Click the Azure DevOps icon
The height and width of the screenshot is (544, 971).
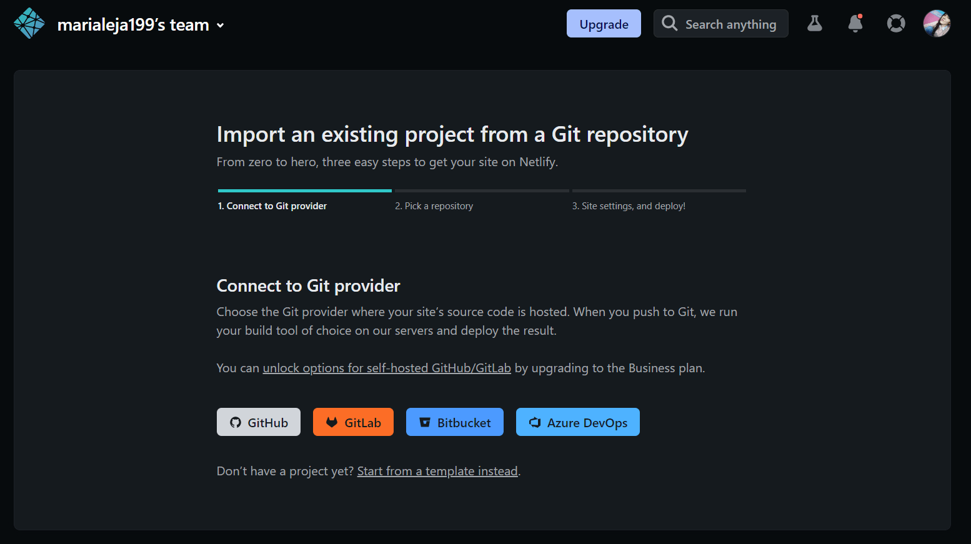[x=534, y=422]
